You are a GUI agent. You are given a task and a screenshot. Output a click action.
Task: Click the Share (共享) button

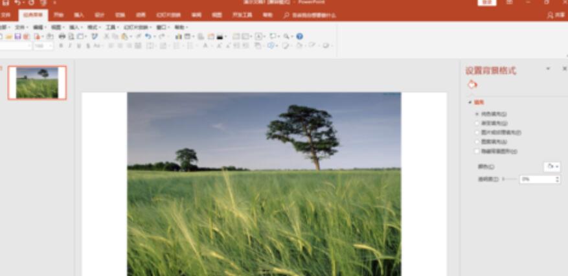(556, 14)
